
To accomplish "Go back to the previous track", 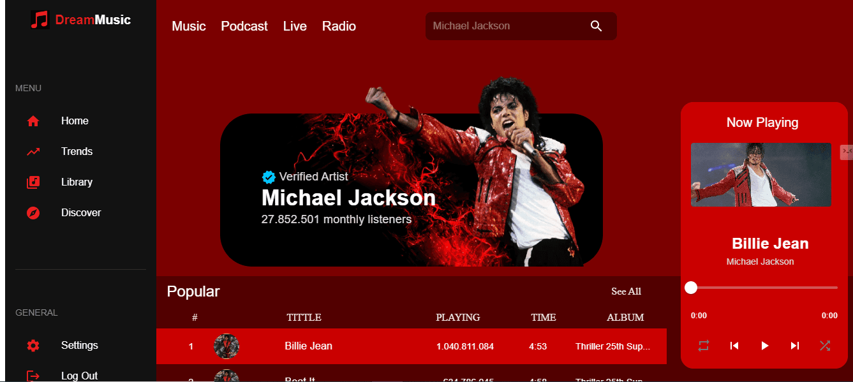I will [734, 345].
